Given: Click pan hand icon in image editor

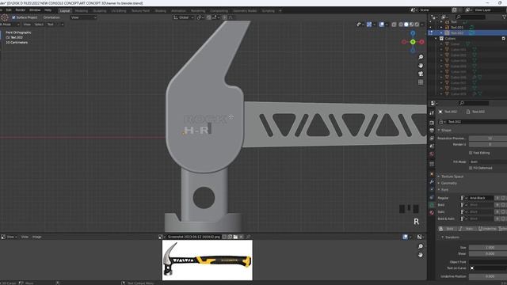Looking at the screenshot, I should tap(421, 255).
